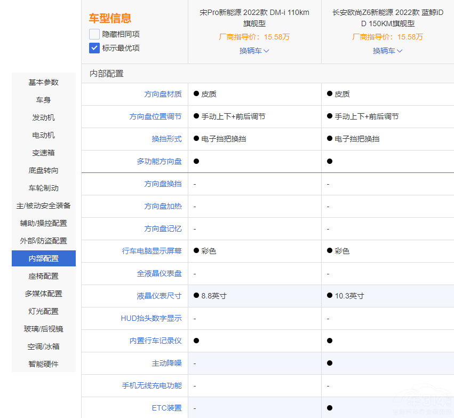Expand the left car's vehicle selector
Viewport: 454px width, 418px height.
pyautogui.click(x=254, y=51)
